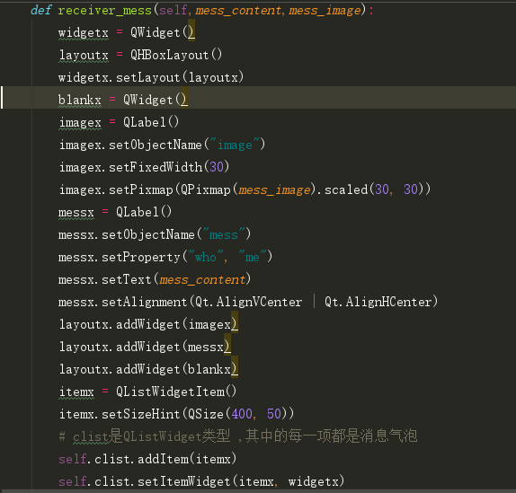Image resolution: width=516 pixels, height=493 pixels.
Task: Click 'layoutx.addWidget(blankx)' line
Action: 148,369
